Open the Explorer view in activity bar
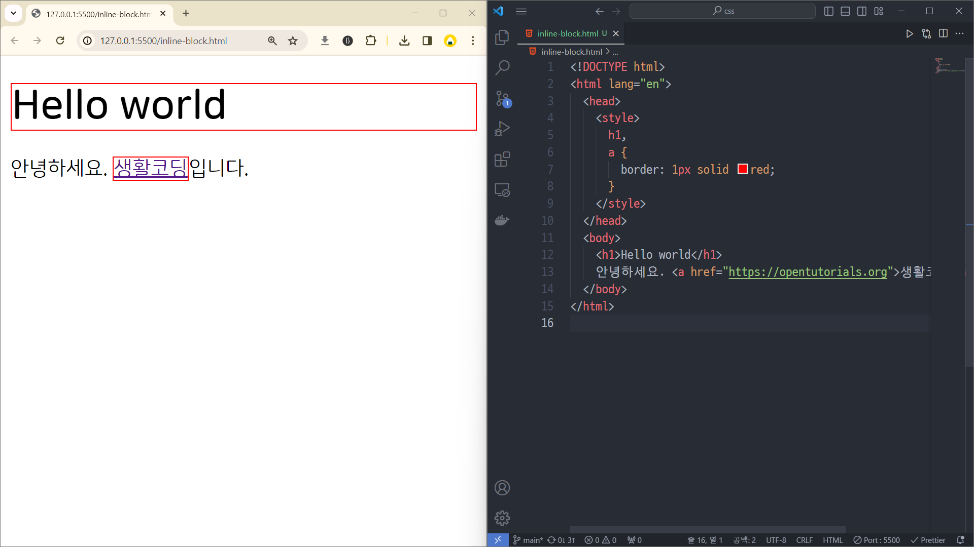 [x=502, y=37]
